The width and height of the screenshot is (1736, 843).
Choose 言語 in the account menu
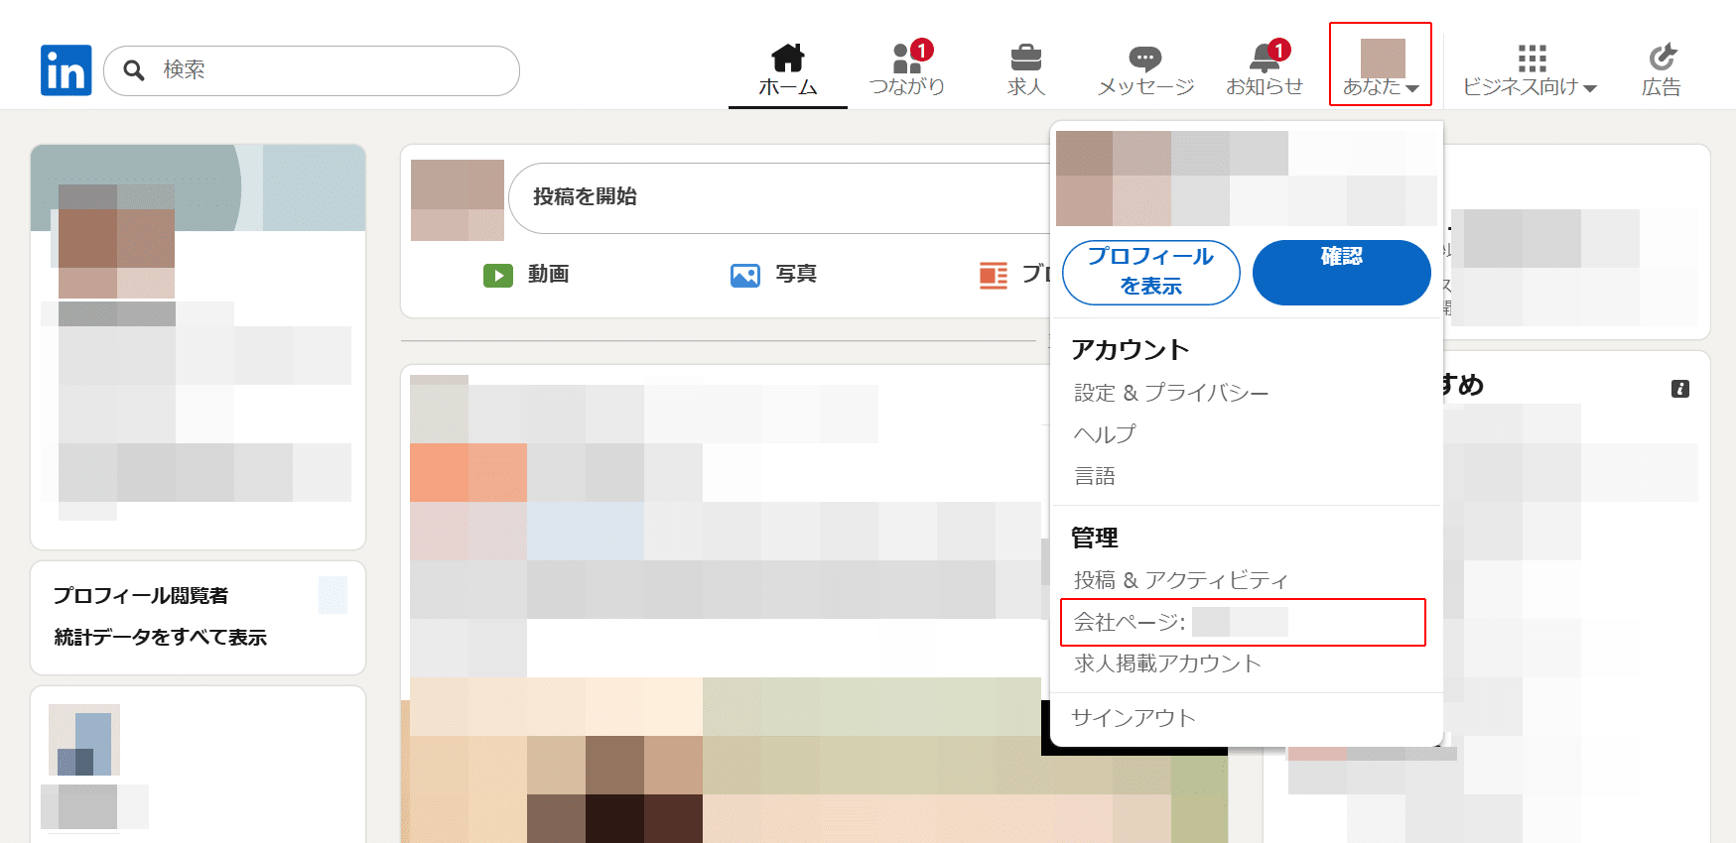[1095, 476]
